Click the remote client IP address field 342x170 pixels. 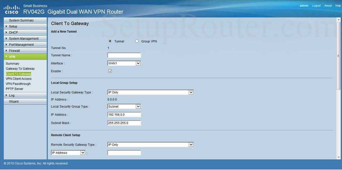point(124,153)
